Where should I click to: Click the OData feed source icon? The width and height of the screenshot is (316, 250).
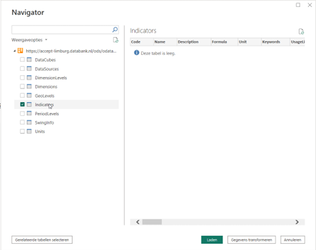(20, 51)
